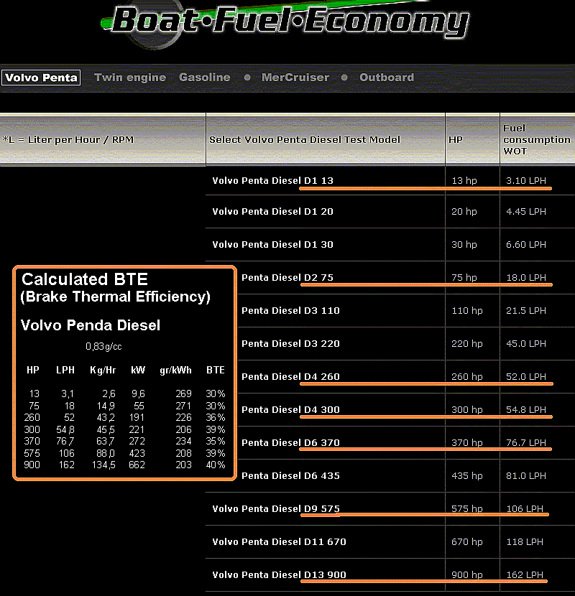Click the '435 hp' cell
The height and width of the screenshot is (596, 575).
pyautogui.click(x=467, y=476)
